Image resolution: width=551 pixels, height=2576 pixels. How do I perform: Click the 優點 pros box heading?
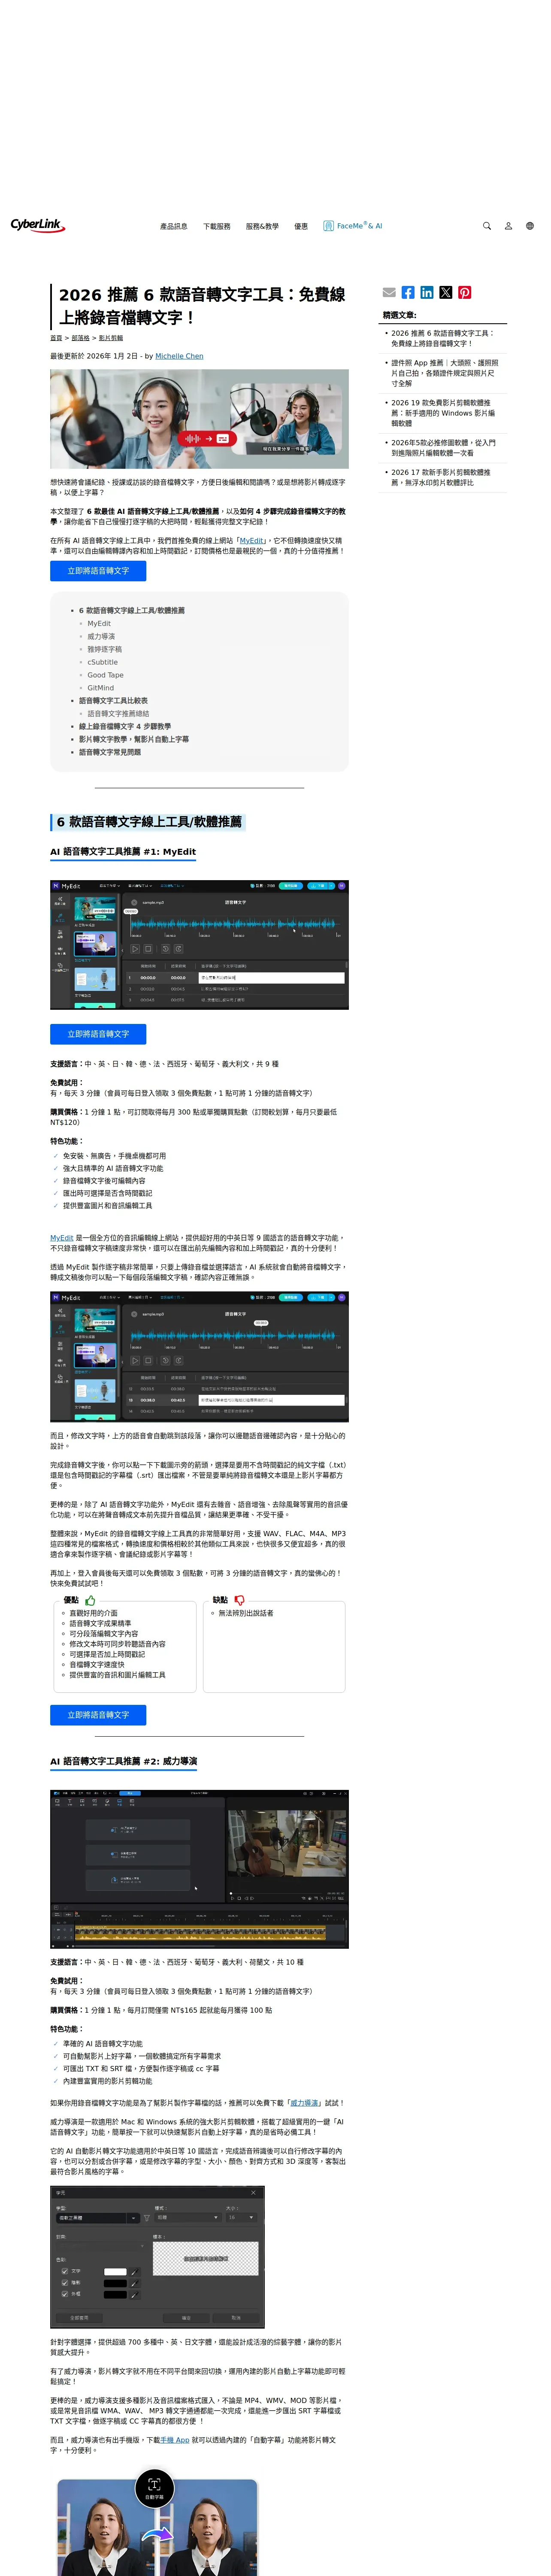pos(79,1600)
